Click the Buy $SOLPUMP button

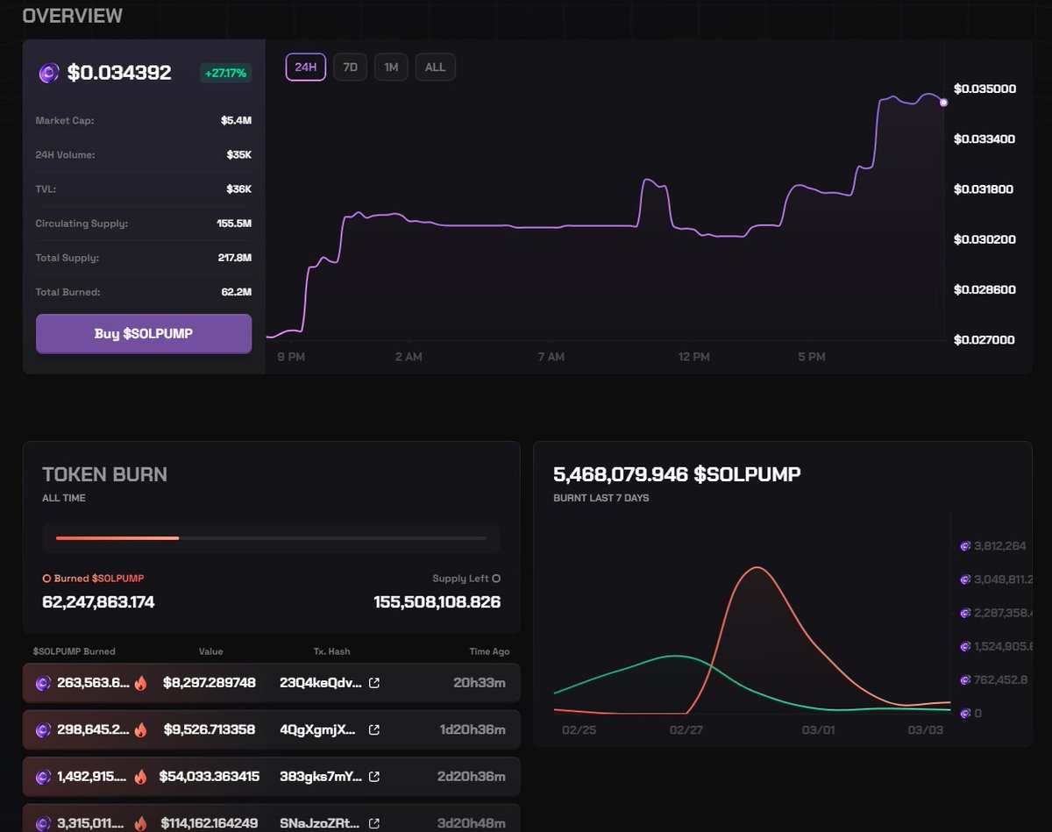(143, 334)
